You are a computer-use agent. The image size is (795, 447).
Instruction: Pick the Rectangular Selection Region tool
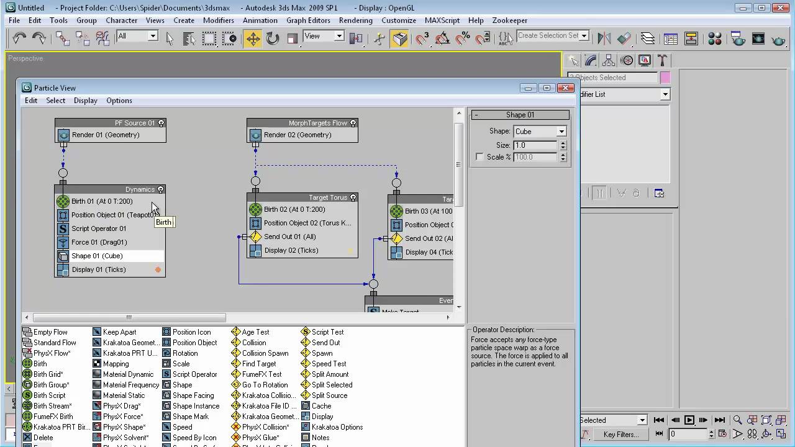209,38
